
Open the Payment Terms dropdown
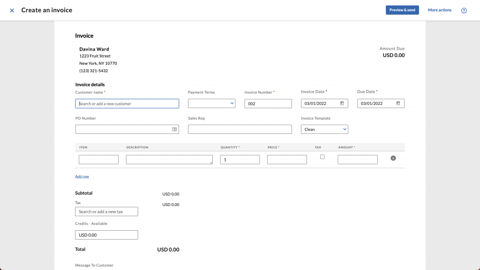tap(211, 103)
